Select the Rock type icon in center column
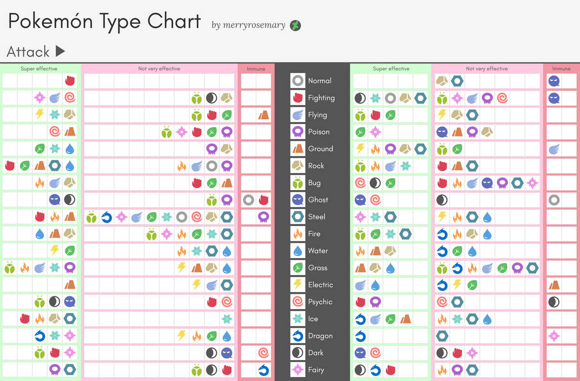The image size is (580, 381). click(x=298, y=166)
